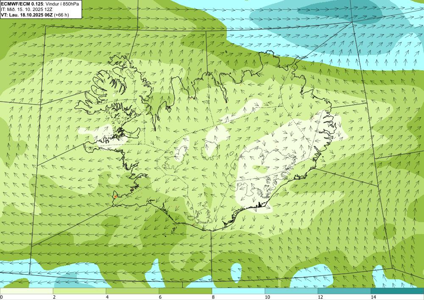This screenshot has width=424, height=300.
Task: Select the teal legend swatch between 12 and 14
Action: click(344, 291)
